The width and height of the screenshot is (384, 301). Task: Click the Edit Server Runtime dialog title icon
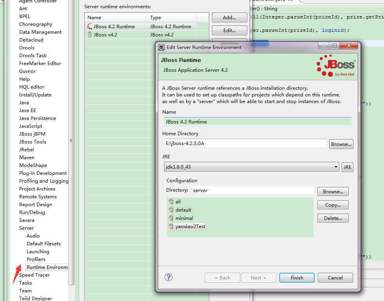pyautogui.click(x=161, y=47)
